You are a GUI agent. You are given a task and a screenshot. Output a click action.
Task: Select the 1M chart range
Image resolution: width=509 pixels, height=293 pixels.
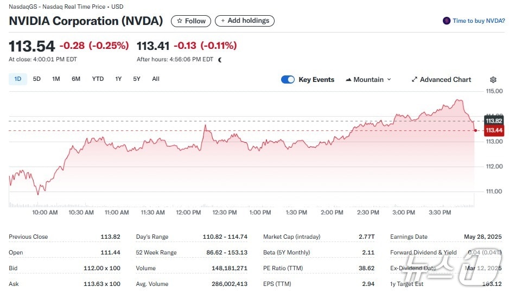(56, 79)
